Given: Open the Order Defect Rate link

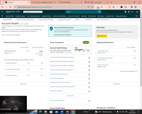Looking at the screenshot, I should point(10,51).
